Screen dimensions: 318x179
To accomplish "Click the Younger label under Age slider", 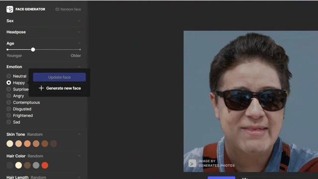I will tap(14, 56).
